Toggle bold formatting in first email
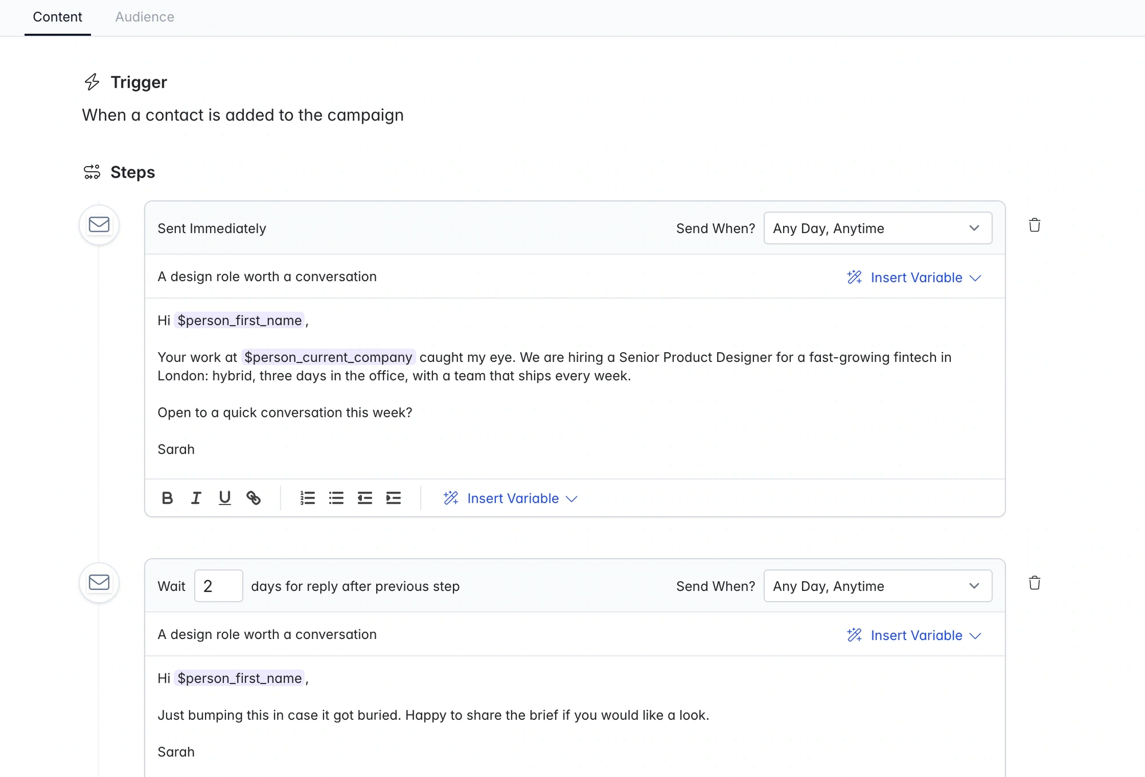1145x777 pixels. tap(167, 498)
